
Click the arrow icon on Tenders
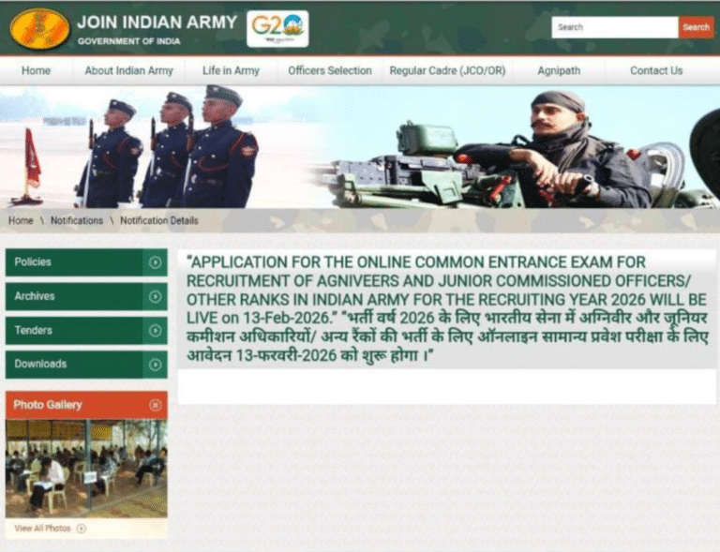tap(156, 331)
